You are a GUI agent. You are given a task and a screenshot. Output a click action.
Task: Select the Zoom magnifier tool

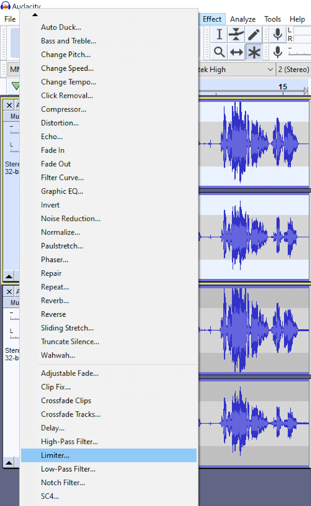point(219,52)
